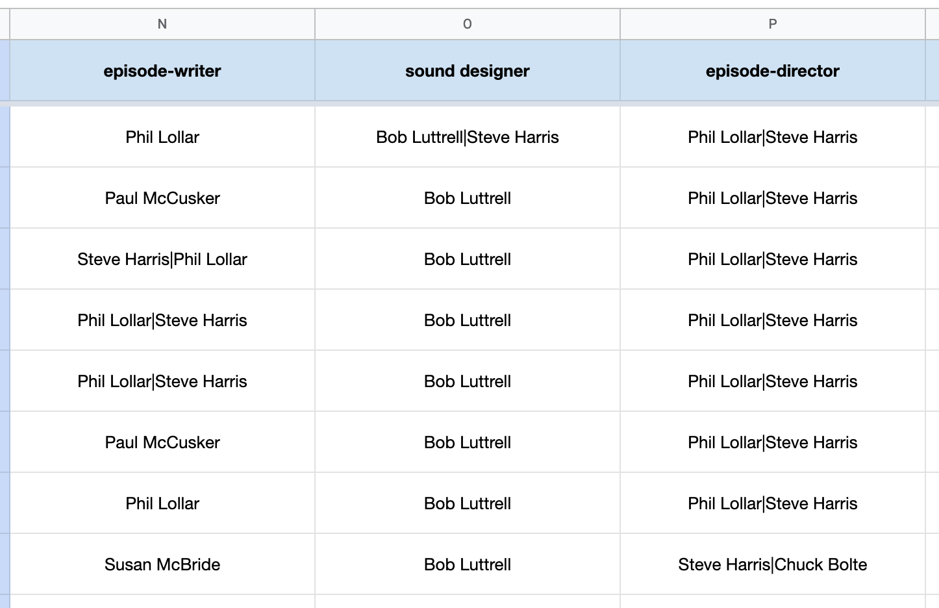Select the second Paul McCusker cell
This screenshot has height=608, width=939.
click(162, 442)
